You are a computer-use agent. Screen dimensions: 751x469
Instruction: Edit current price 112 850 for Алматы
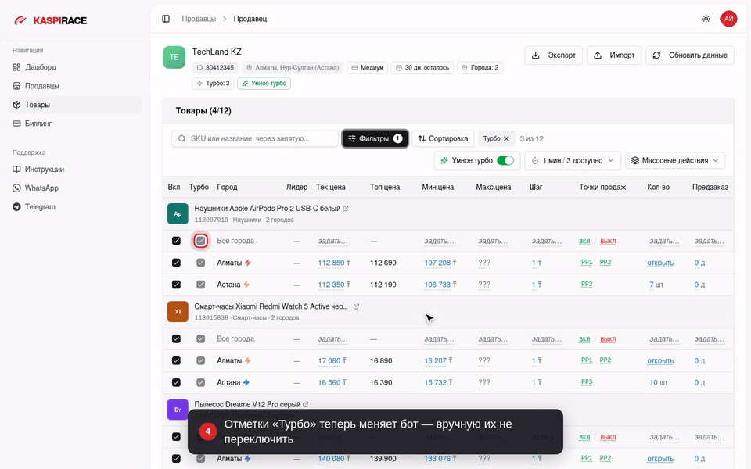pyautogui.click(x=332, y=263)
